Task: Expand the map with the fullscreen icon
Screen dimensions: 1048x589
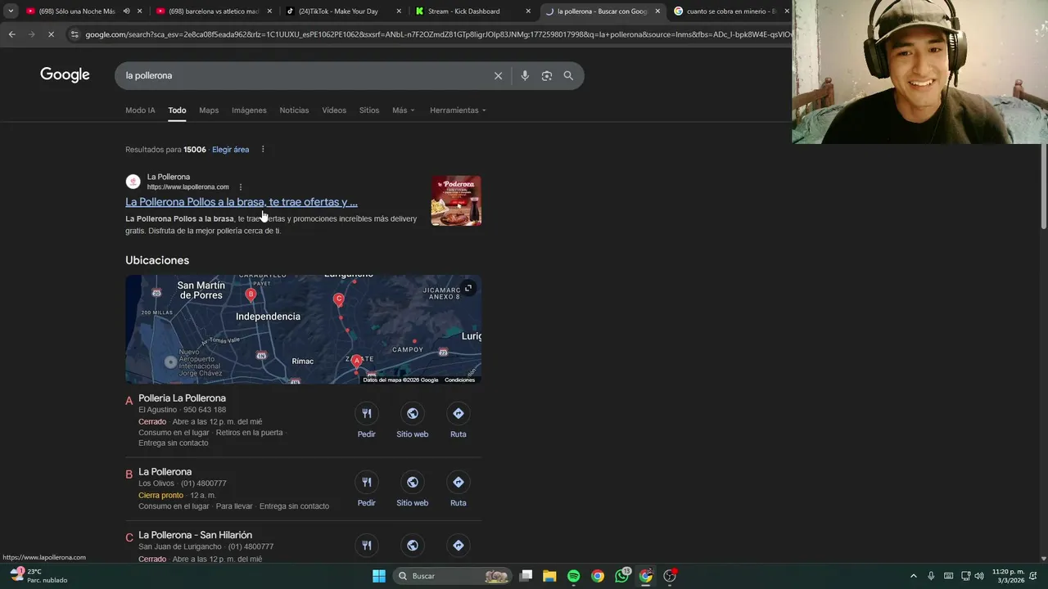Action: pos(468,288)
